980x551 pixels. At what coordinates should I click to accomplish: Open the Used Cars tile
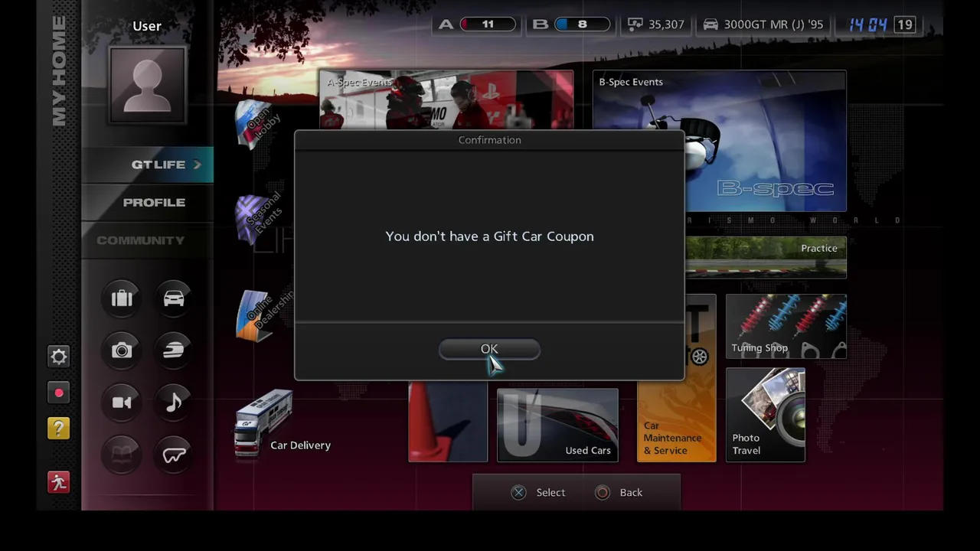557,425
